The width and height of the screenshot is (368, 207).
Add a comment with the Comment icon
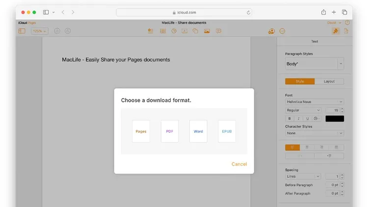tap(218, 31)
